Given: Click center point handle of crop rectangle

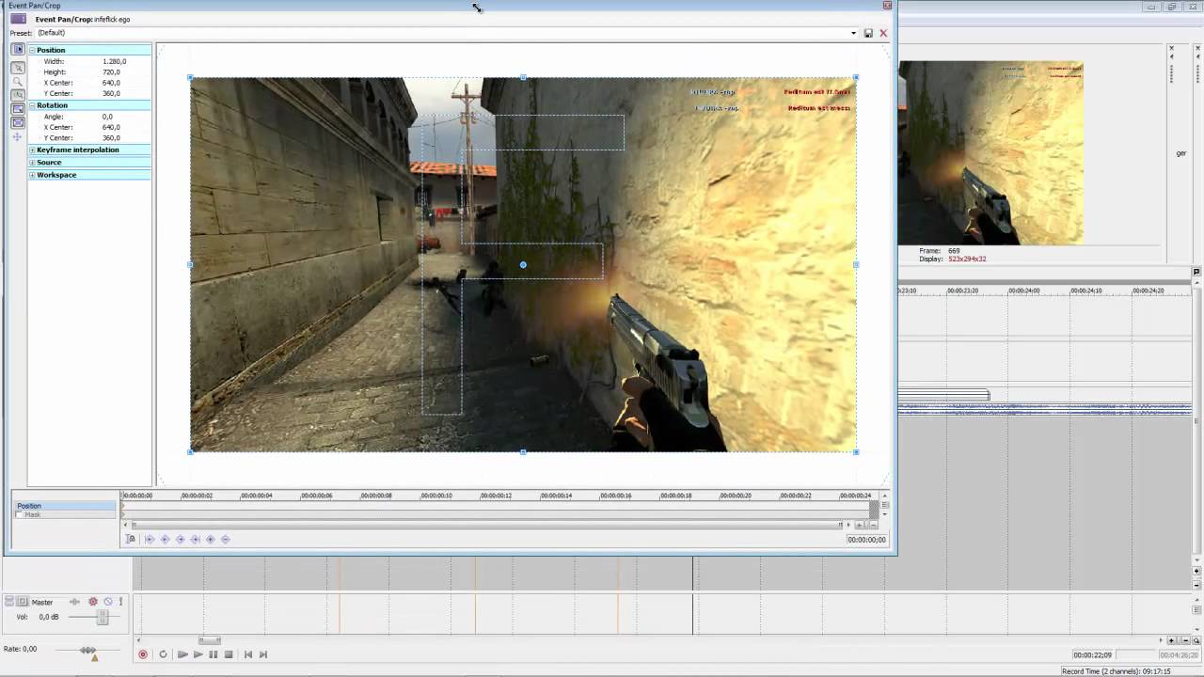Looking at the screenshot, I should 523,265.
